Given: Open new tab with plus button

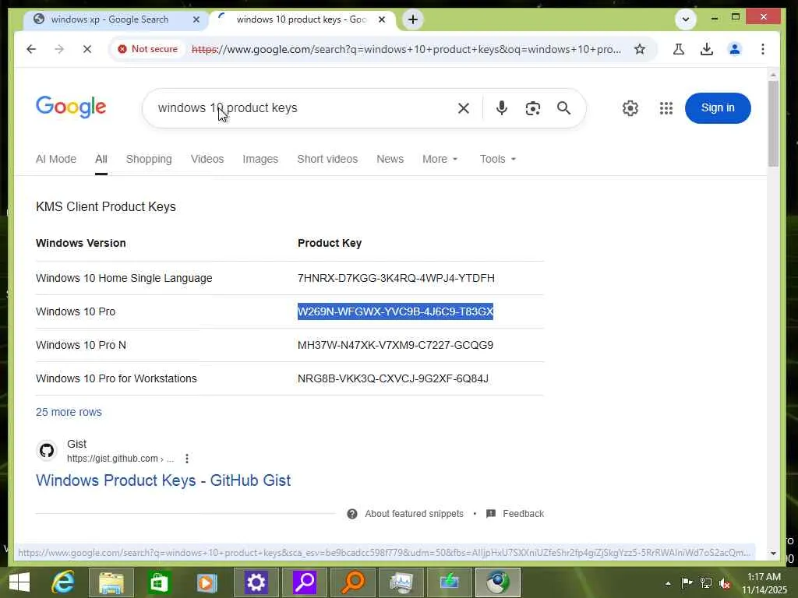Looking at the screenshot, I should tap(413, 19).
